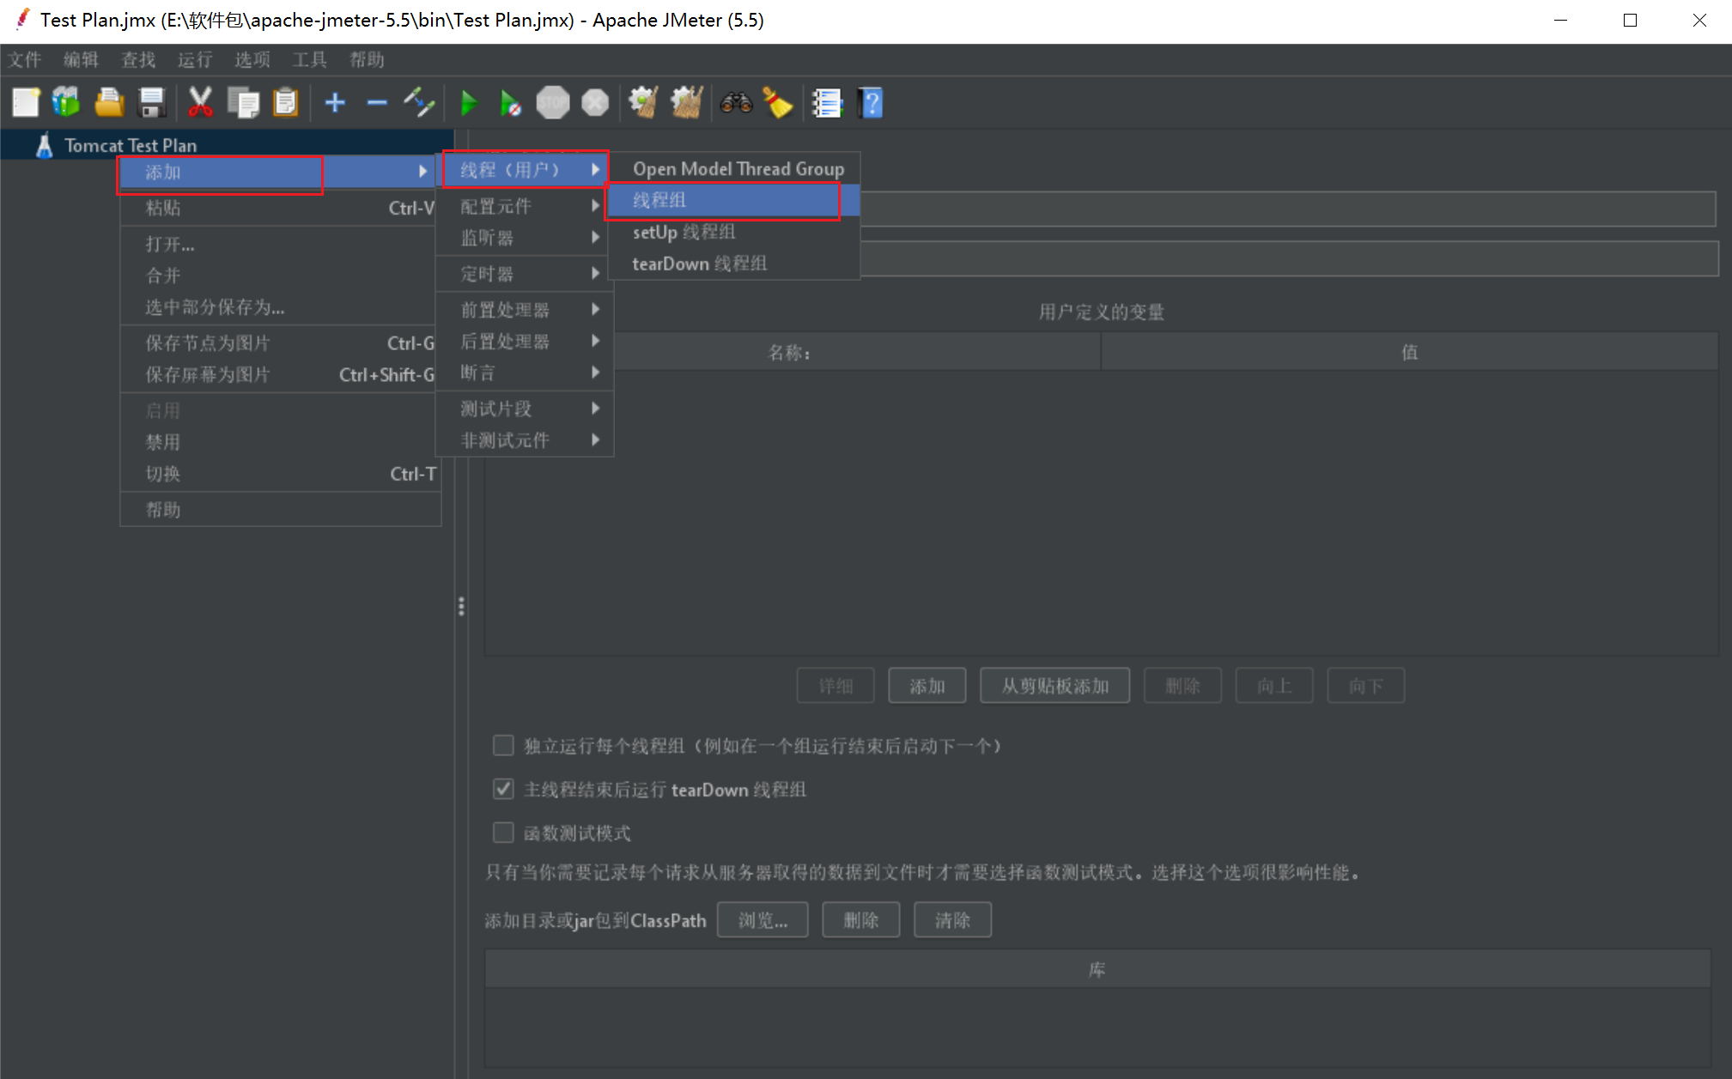This screenshot has height=1079, width=1732.
Task: Expand the 配置元件 submenu
Action: tap(525, 206)
